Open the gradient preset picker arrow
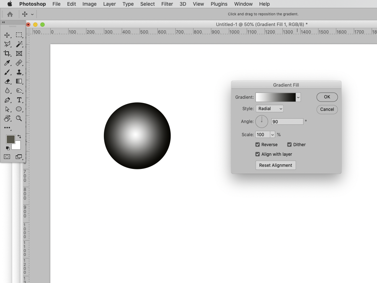Screen dimensions: 377x283 (298, 97)
